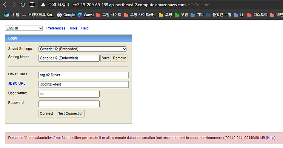The height and width of the screenshot is (148, 283).
Task: Focus the JDBC URL input field
Action: click(x=83, y=84)
